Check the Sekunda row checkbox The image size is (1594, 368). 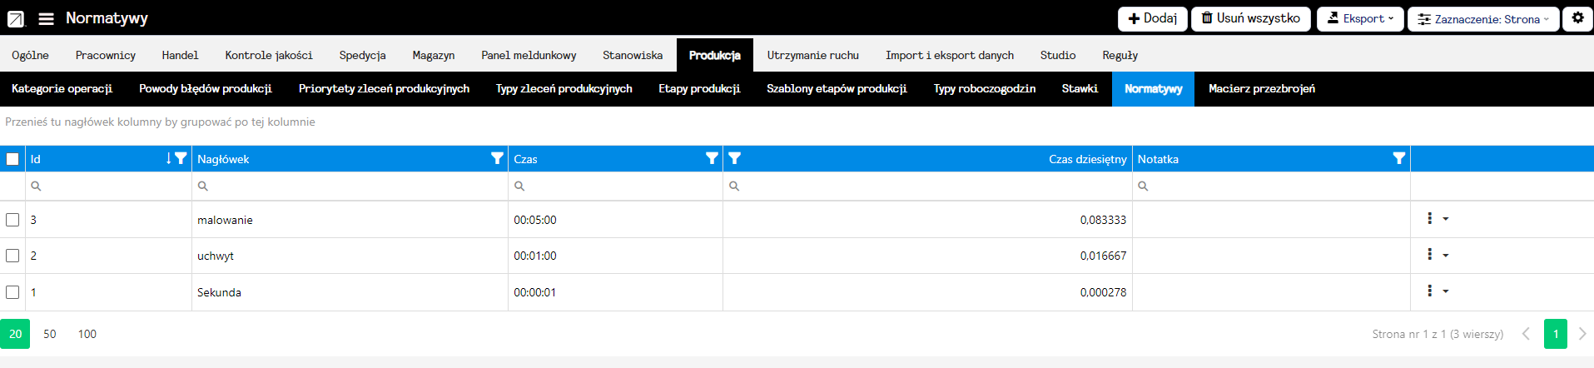coord(12,292)
